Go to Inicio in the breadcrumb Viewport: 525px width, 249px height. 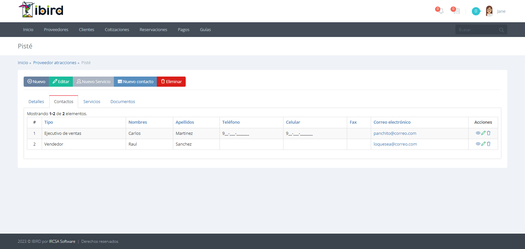23,63
